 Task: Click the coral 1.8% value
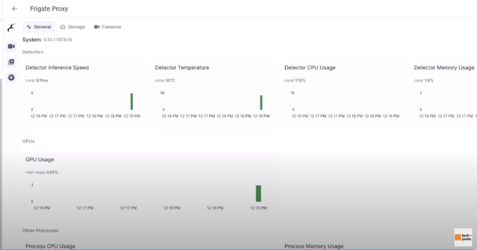point(423,80)
